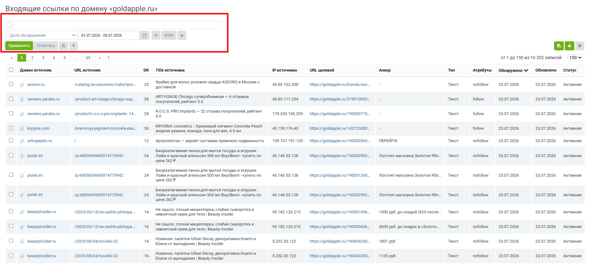Open the 150 records-per-page dropdown
Image resolution: width=589 pixels, height=265 pixels.
point(575,58)
